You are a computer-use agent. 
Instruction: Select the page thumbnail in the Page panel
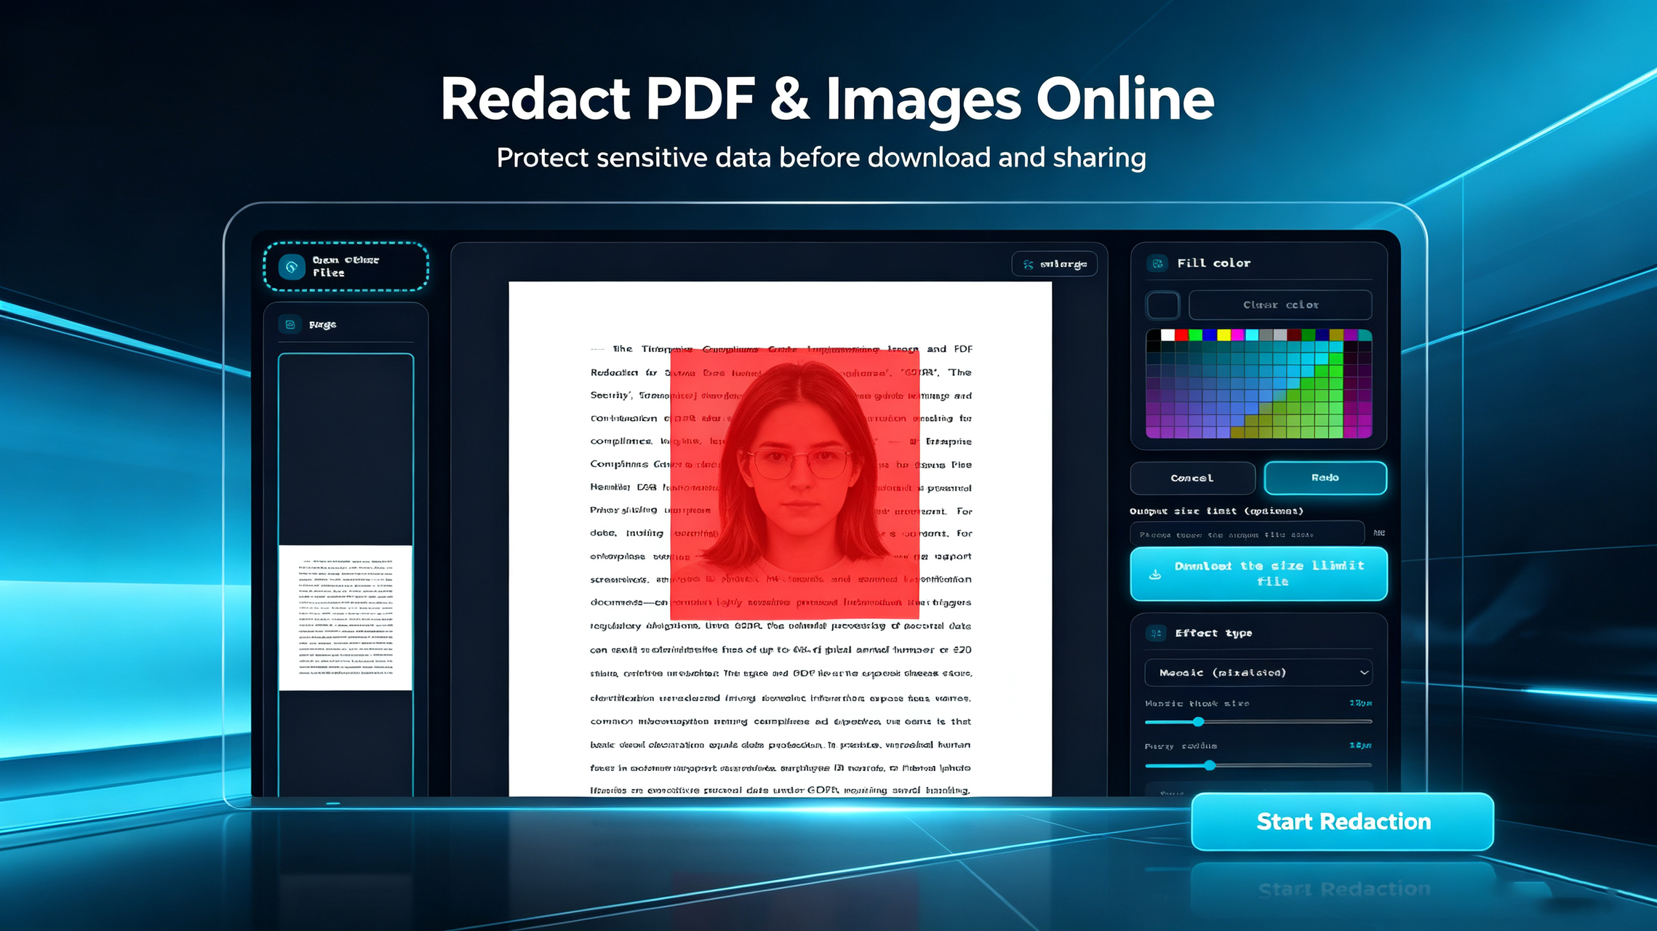pos(346,618)
